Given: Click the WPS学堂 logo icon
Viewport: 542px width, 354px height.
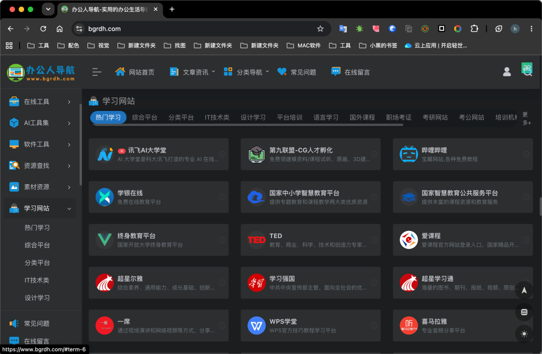Looking at the screenshot, I should click(256, 326).
